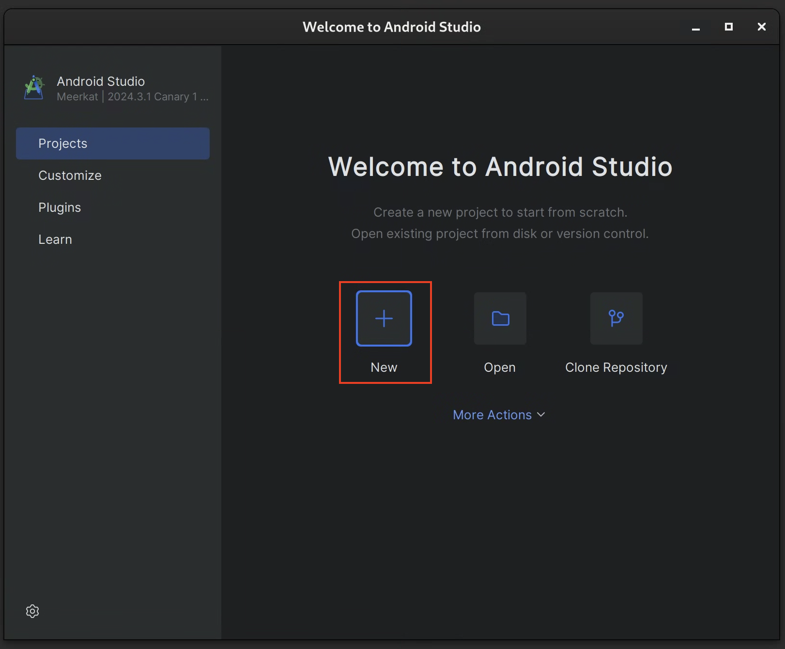Click the Meerkat version label
The height and width of the screenshot is (649, 785).
tap(132, 96)
